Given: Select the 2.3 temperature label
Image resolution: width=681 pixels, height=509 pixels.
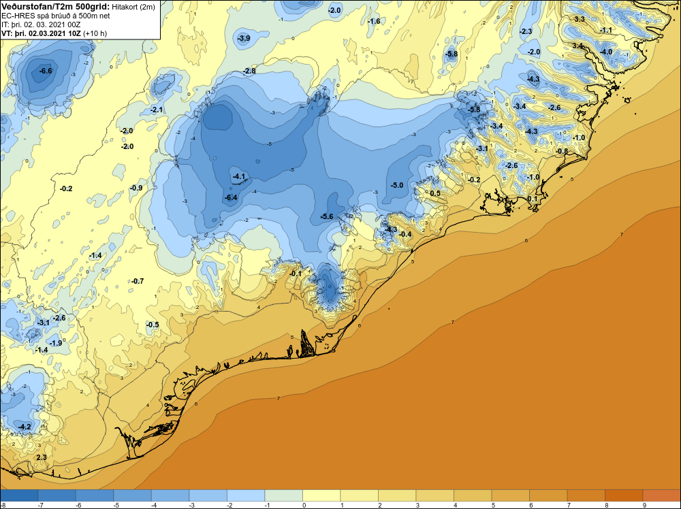Looking at the screenshot, I should click(x=42, y=457).
